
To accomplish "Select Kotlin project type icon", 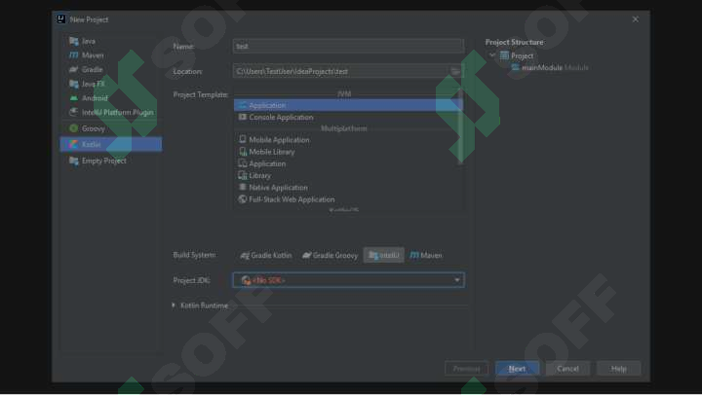I will click(x=74, y=145).
